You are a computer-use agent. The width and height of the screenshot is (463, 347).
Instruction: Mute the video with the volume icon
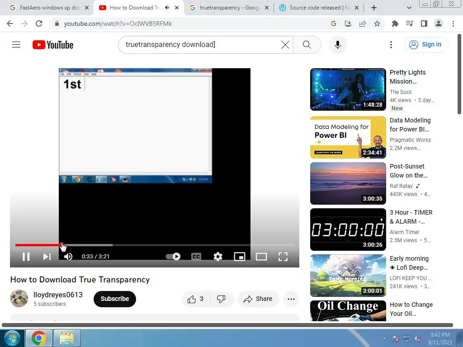tap(68, 257)
